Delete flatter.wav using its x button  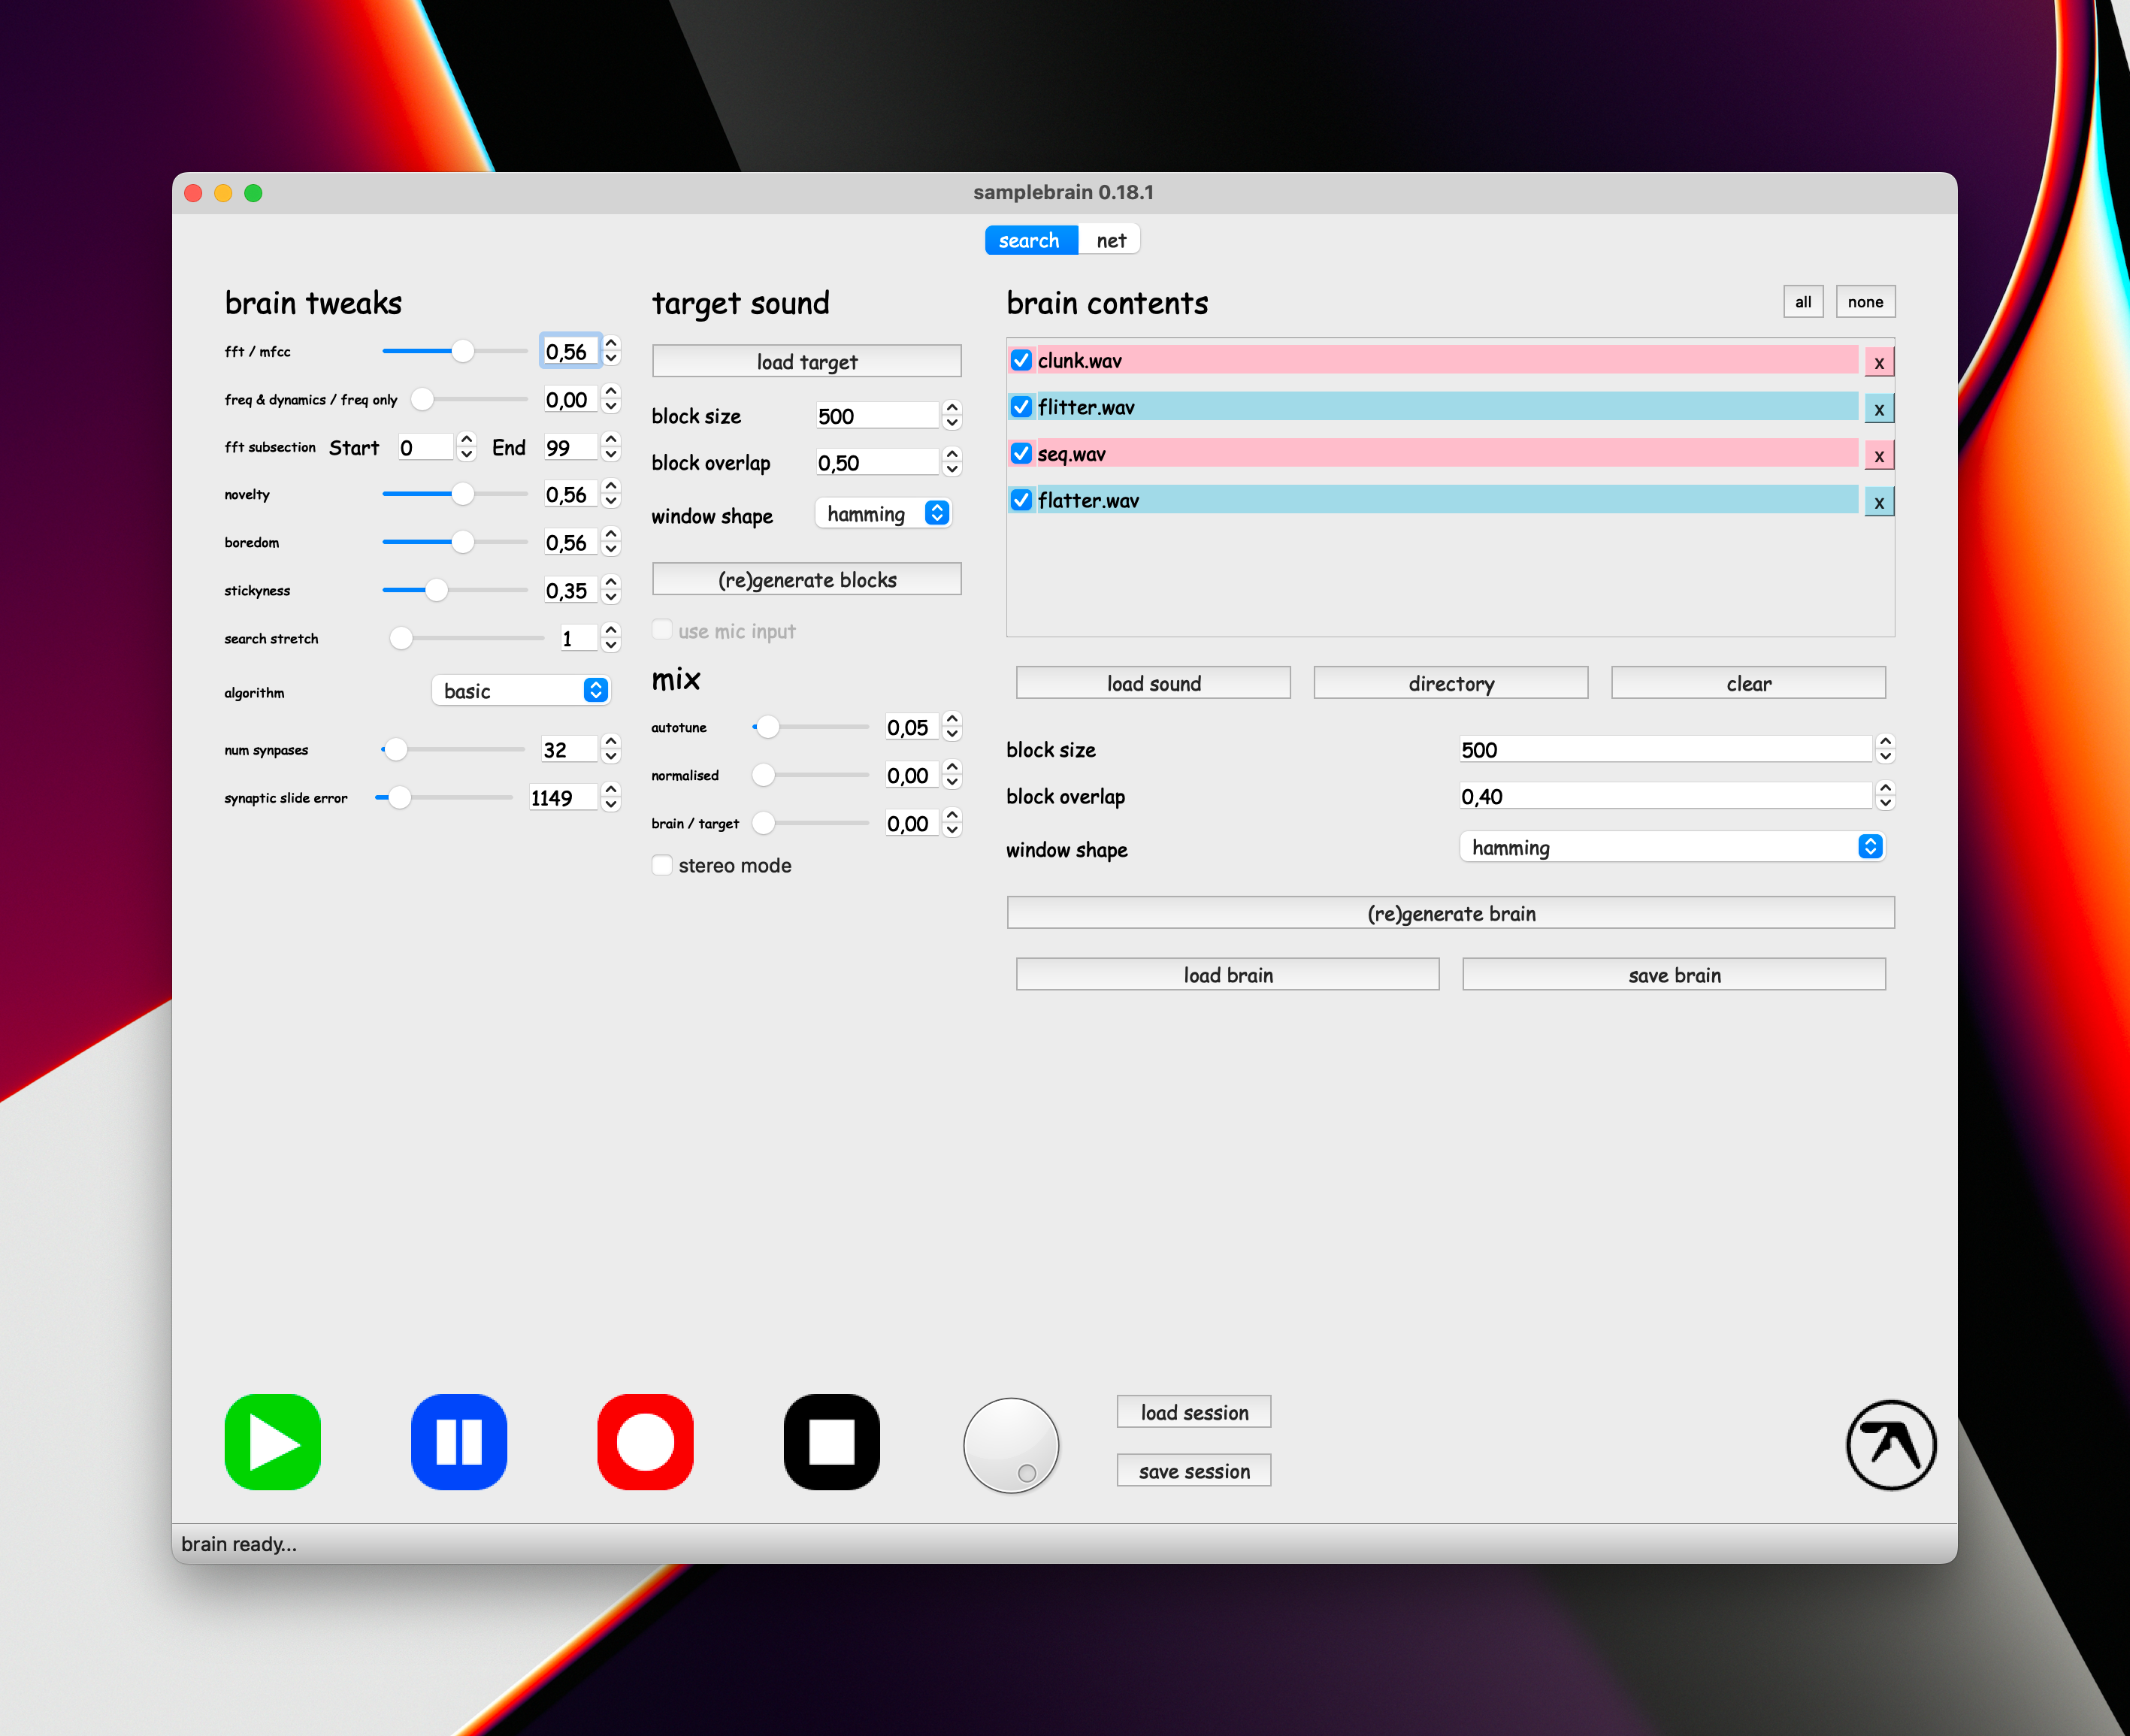coord(1878,502)
